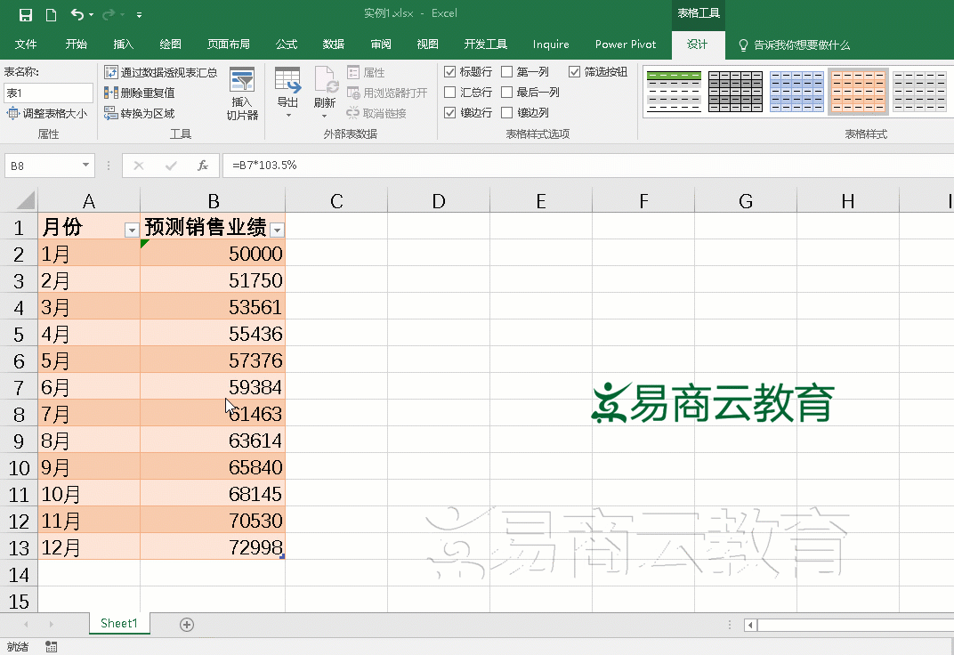Switch to the Inquire tab

(551, 44)
